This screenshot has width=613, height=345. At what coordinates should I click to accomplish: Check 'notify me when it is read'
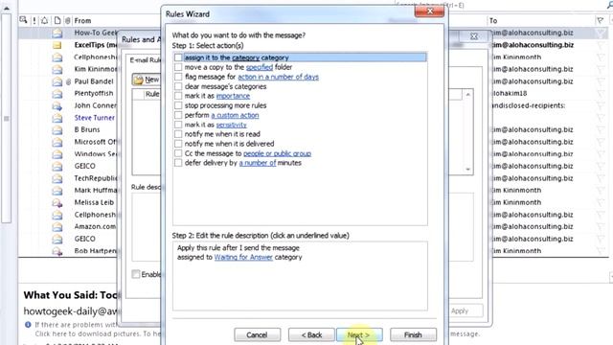[178, 134]
